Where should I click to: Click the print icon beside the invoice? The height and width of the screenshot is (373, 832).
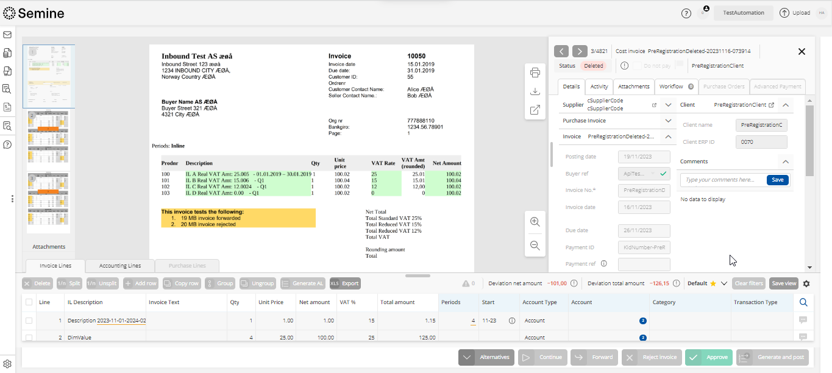(x=535, y=73)
